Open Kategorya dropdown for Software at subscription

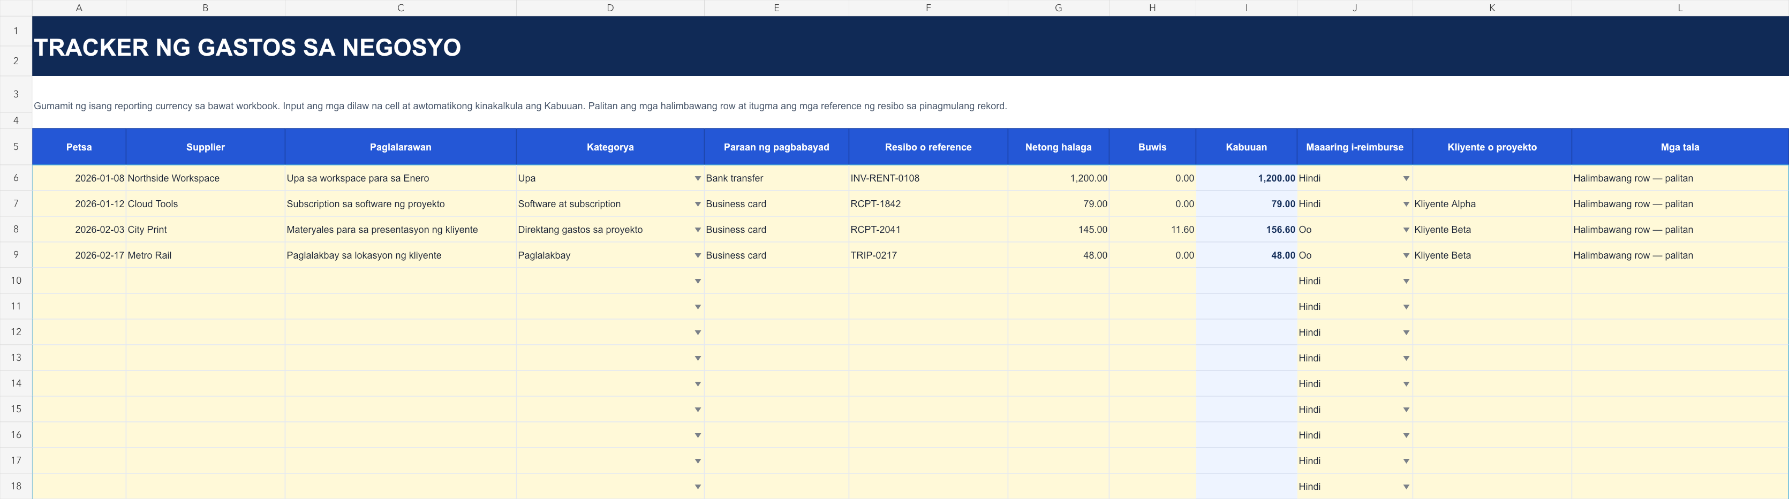click(x=697, y=204)
